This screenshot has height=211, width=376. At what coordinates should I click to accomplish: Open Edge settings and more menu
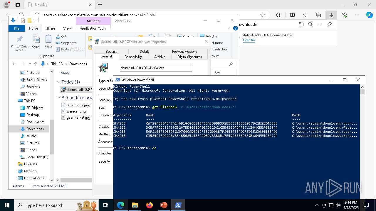[357, 15]
